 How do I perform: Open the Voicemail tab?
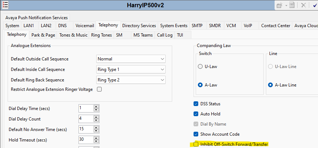coord(85,26)
